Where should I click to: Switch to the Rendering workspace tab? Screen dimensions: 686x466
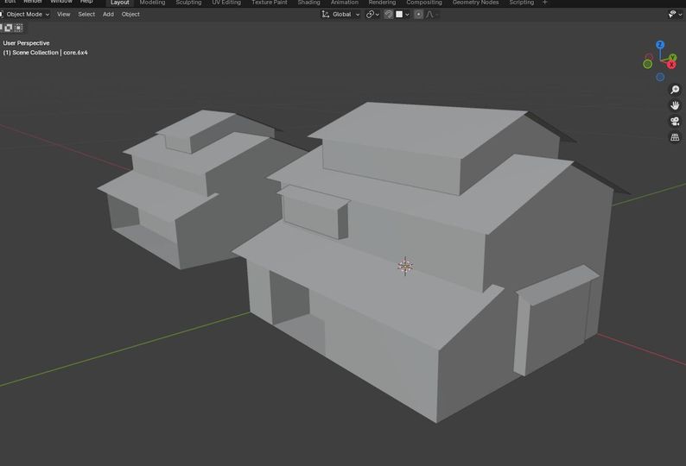point(382,3)
